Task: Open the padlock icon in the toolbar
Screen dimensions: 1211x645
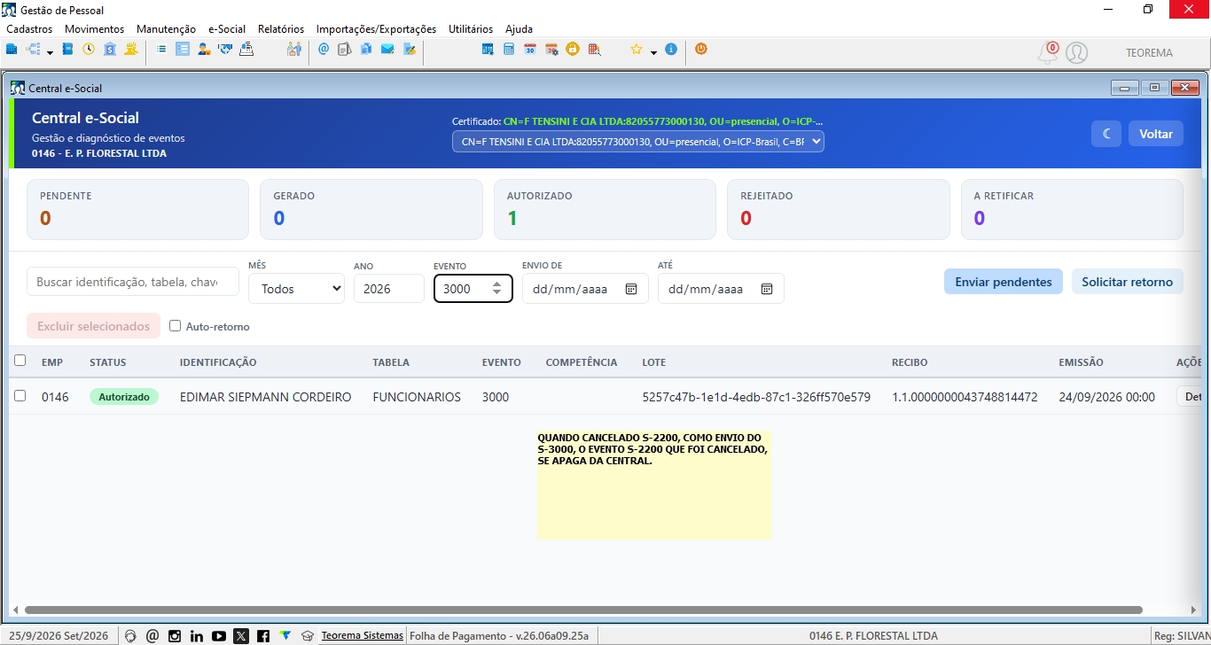Action: coord(573,50)
